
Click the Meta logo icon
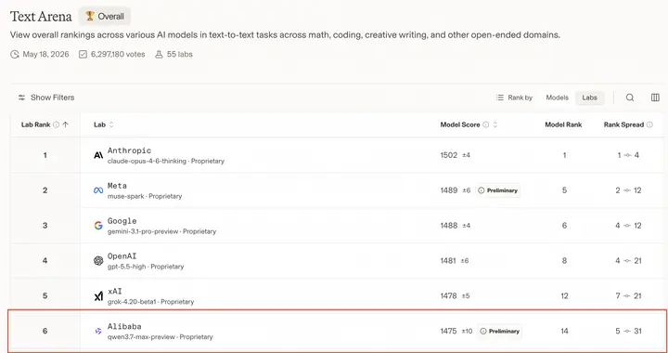pos(98,190)
